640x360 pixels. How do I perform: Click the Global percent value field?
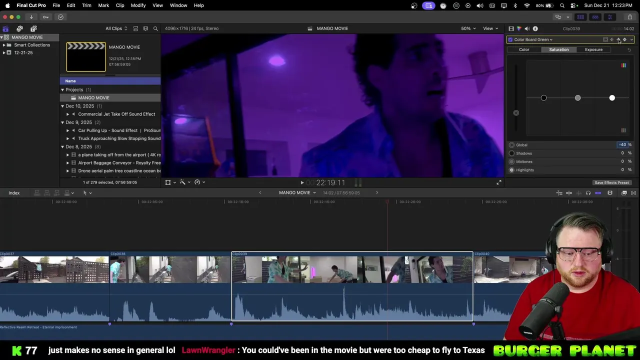622,145
